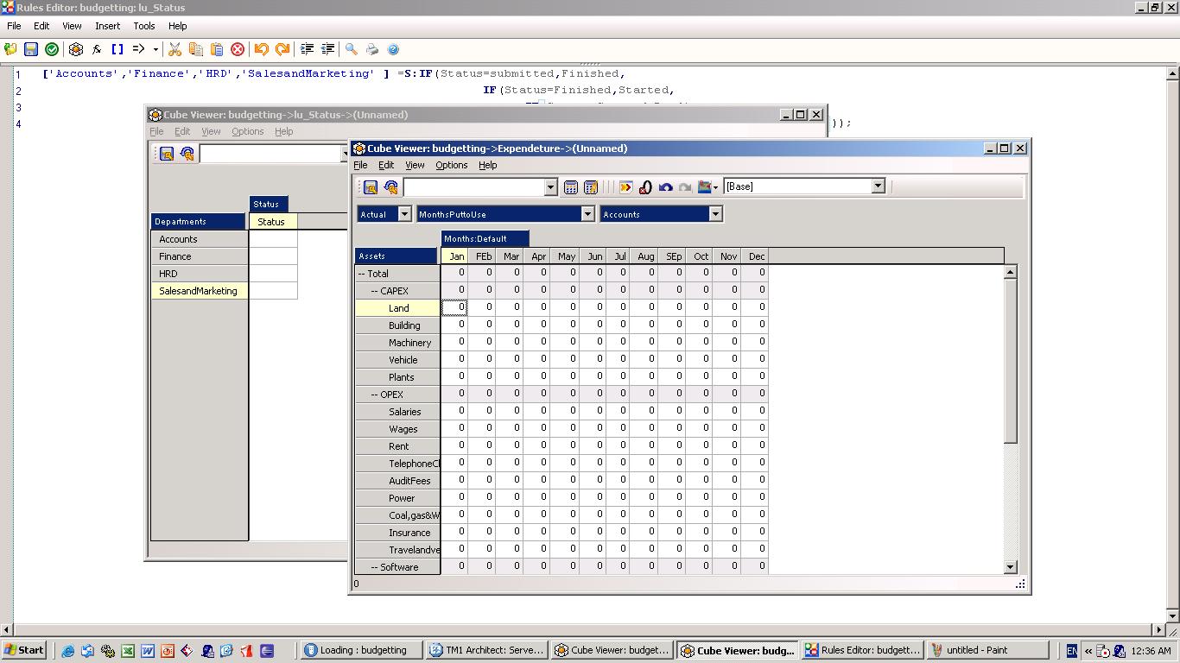
Task: Open Options menu in Expendeture Cube Viewer
Action: coord(452,165)
